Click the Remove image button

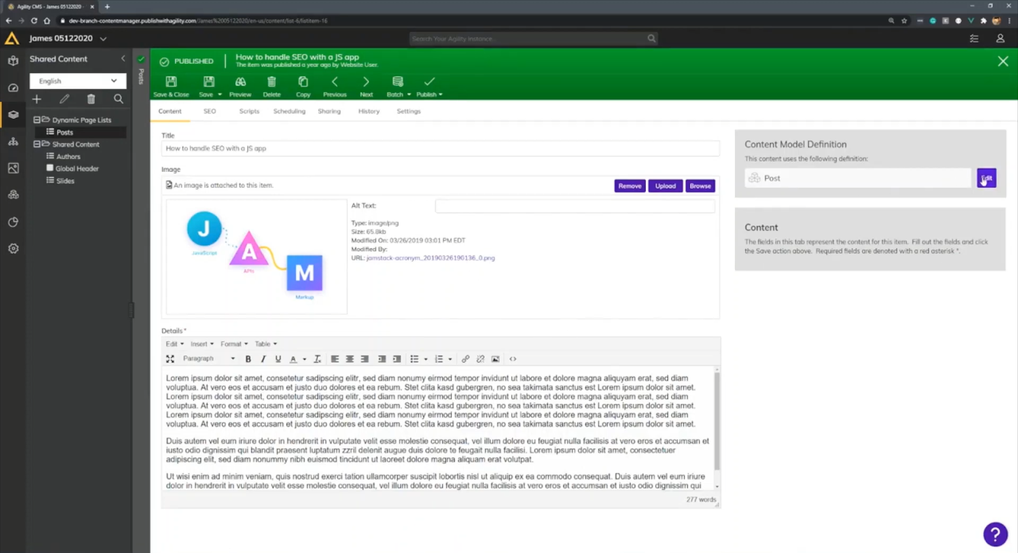point(630,186)
